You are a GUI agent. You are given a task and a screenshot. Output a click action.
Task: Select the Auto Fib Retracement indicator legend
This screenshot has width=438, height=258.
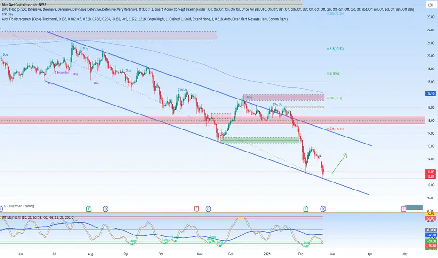coord(145,19)
